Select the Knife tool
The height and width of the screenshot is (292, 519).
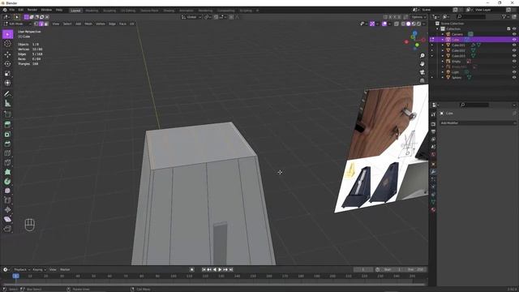click(x=7, y=162)
